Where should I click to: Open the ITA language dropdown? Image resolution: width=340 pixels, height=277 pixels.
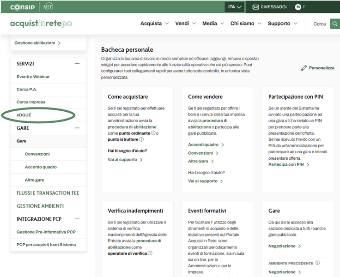(235, 7)
